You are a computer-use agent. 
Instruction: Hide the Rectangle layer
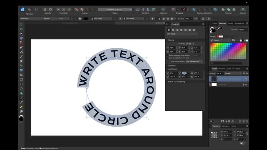click(x=246, y=85)
